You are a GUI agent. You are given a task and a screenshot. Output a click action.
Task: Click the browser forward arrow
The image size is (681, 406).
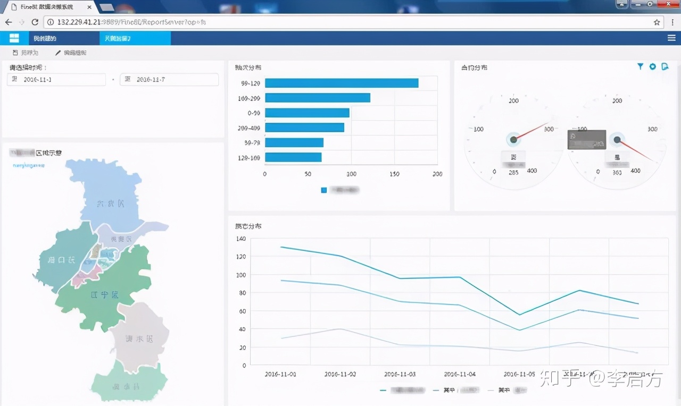pos(22,22)
